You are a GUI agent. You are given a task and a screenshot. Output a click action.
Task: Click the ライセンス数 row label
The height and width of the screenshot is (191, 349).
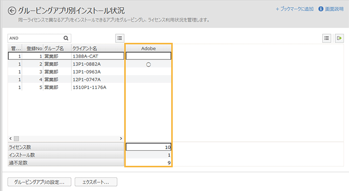[x=66, y=147]
